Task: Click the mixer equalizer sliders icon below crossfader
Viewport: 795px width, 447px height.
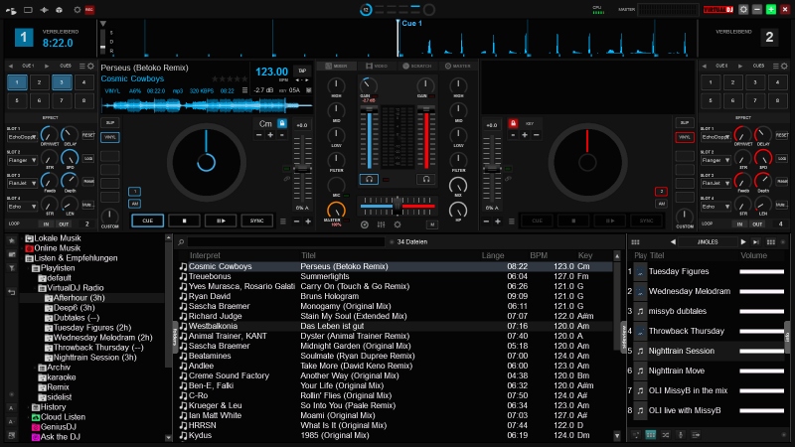Action: (x=381, y=224)
